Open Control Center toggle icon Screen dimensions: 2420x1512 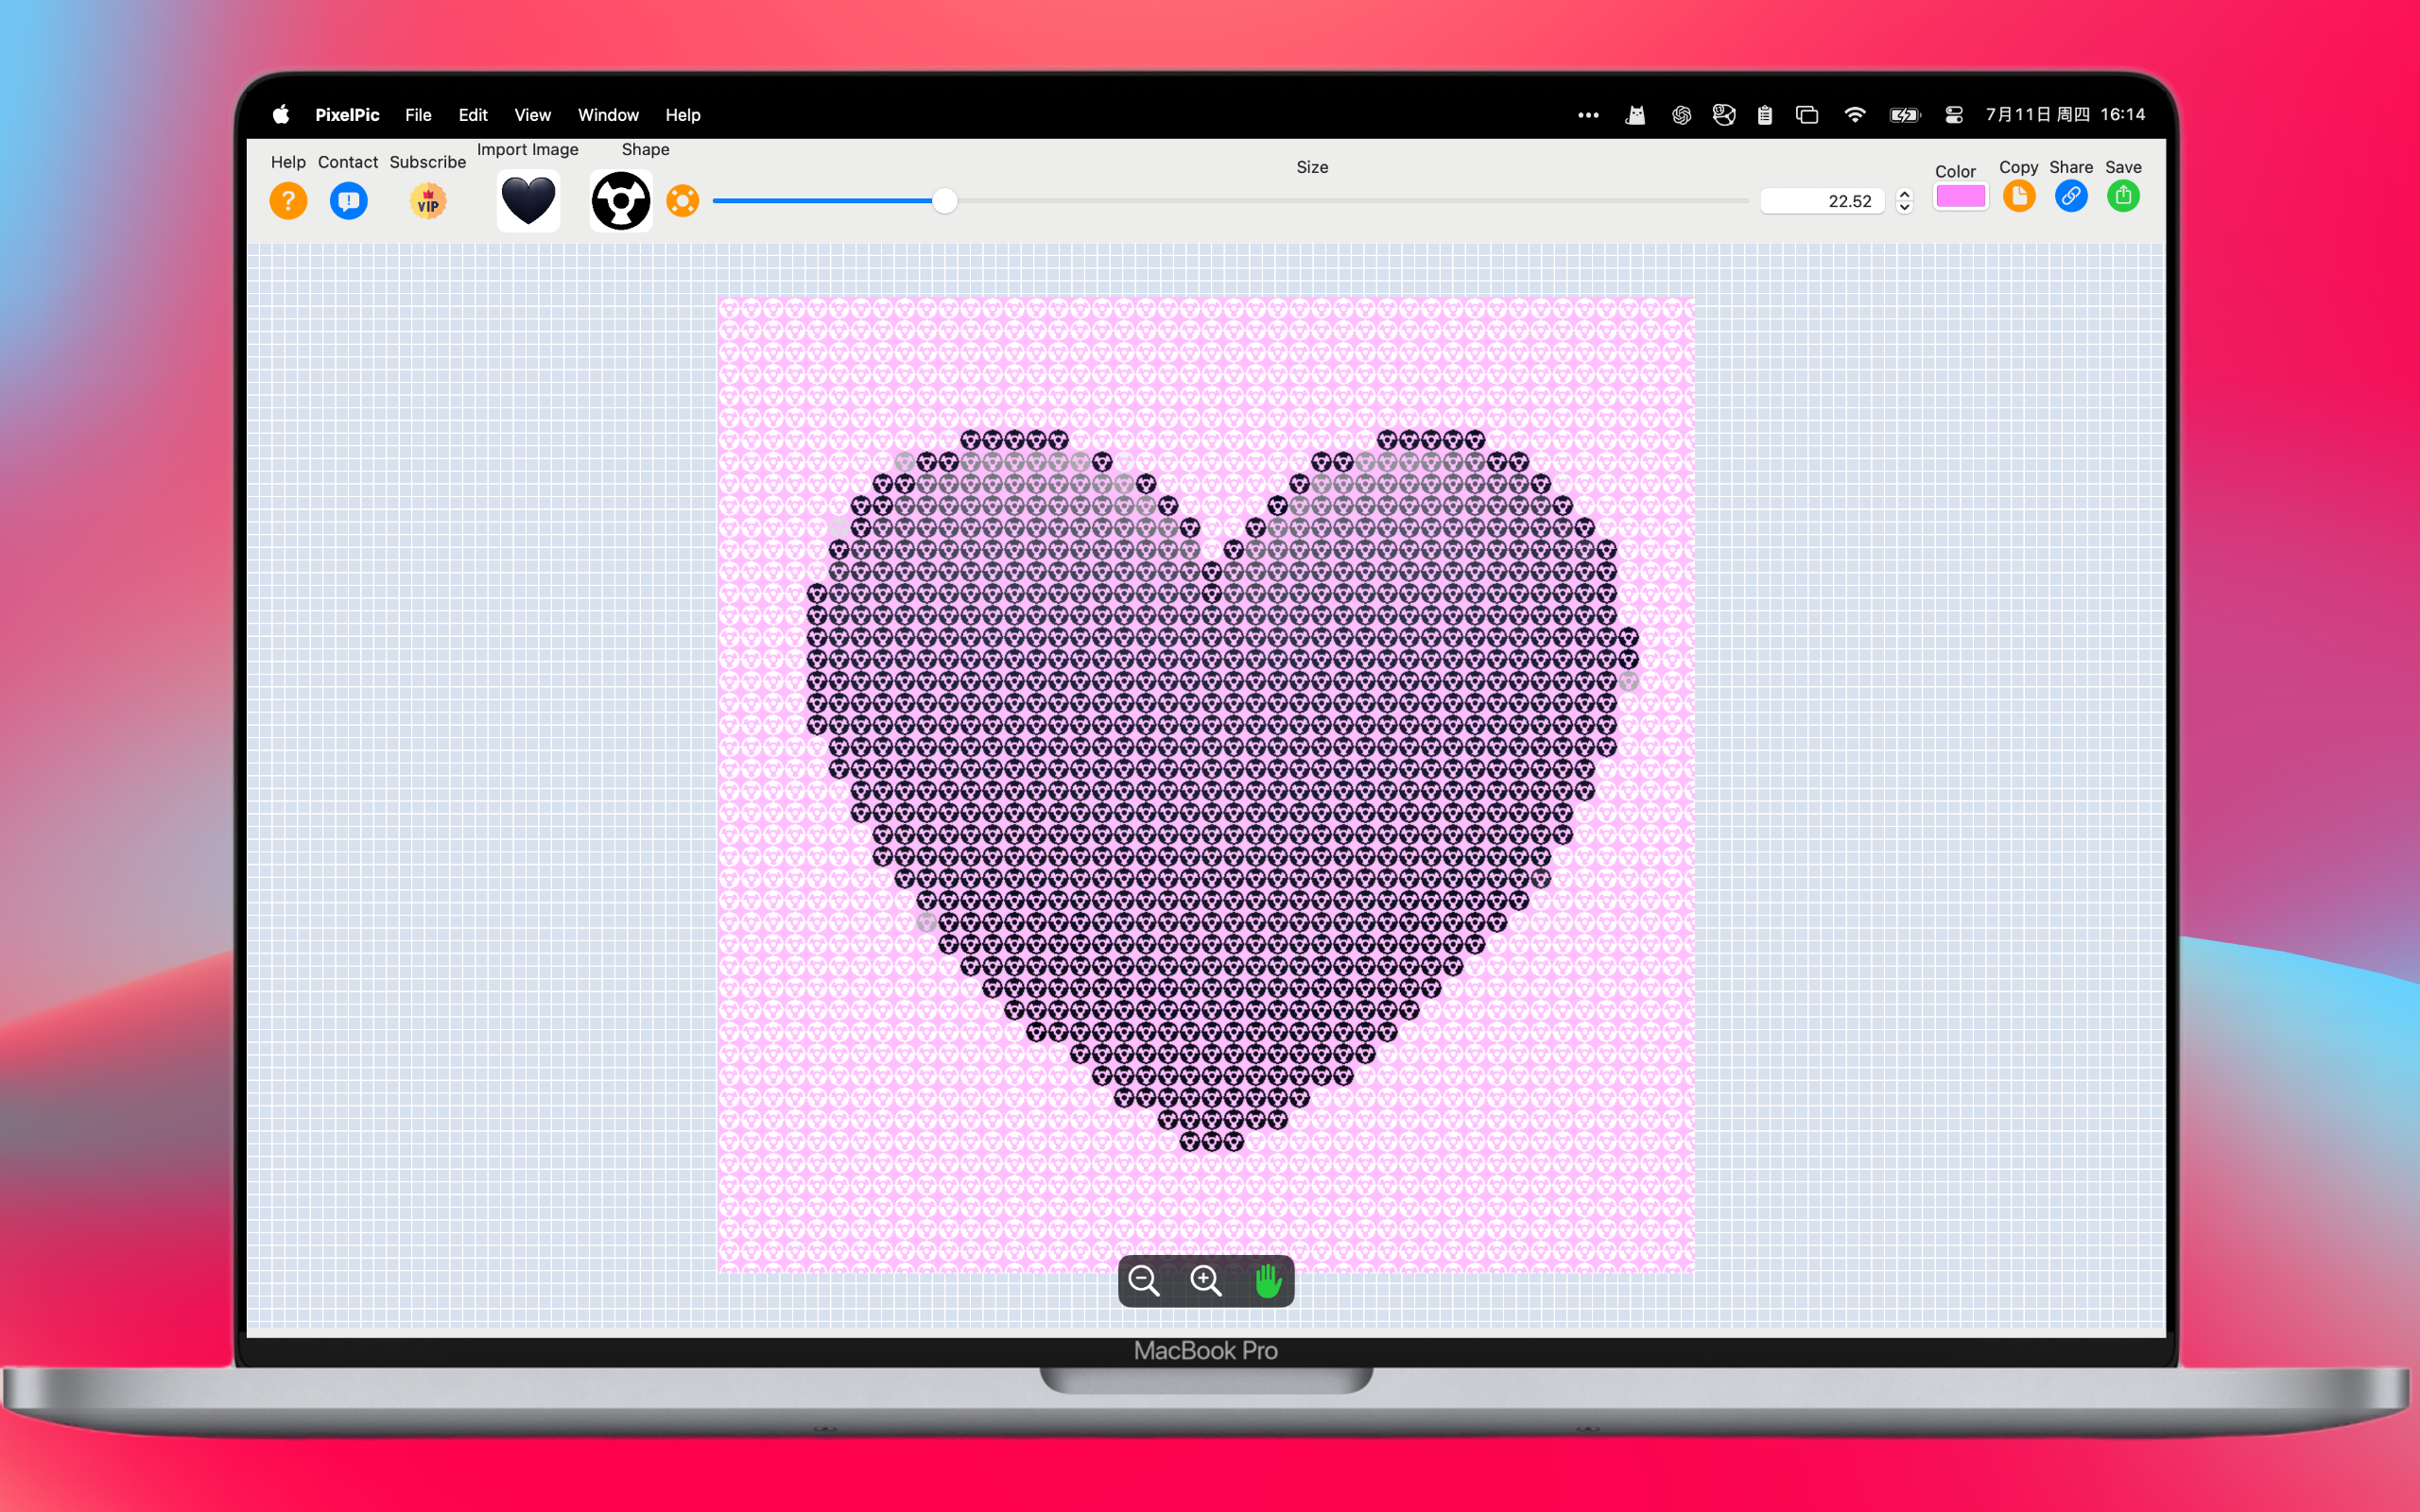click(x=1954, y=115)
